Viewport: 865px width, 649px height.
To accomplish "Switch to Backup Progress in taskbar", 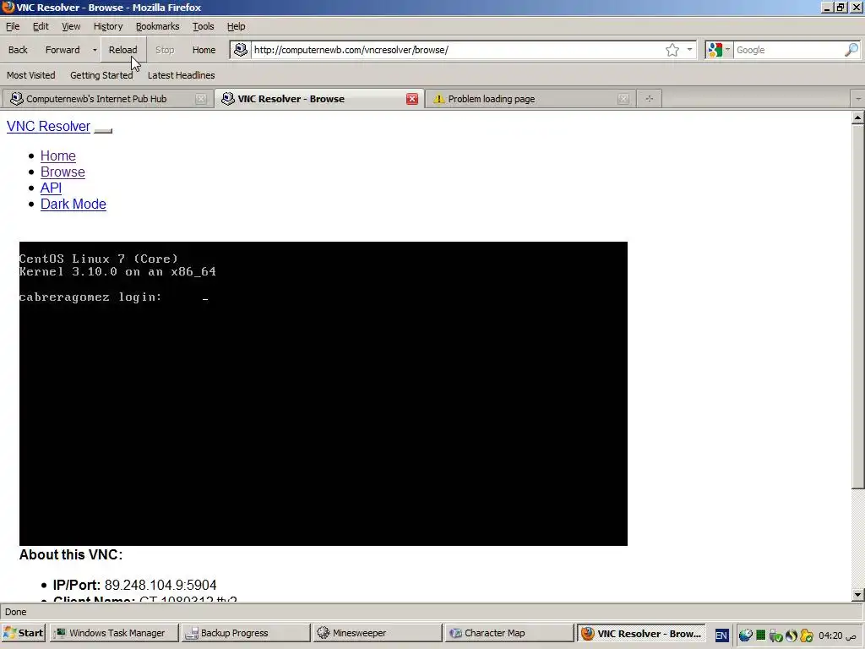I will pos(246,633).
